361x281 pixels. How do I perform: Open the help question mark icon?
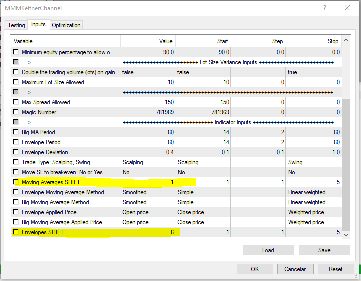(324, 8)
